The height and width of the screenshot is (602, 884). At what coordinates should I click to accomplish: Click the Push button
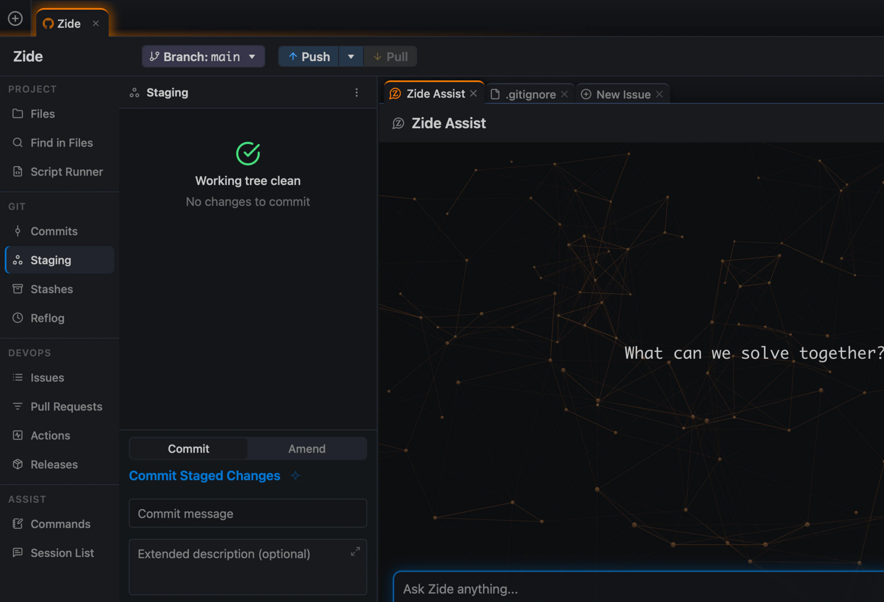coord(309,57)
